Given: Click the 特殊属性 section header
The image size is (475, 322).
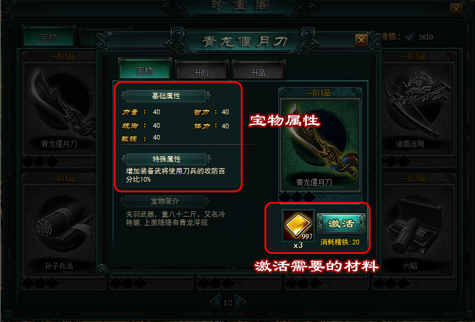Looking at the screenshot, I should pyautogui.click(x=166, y=159).
